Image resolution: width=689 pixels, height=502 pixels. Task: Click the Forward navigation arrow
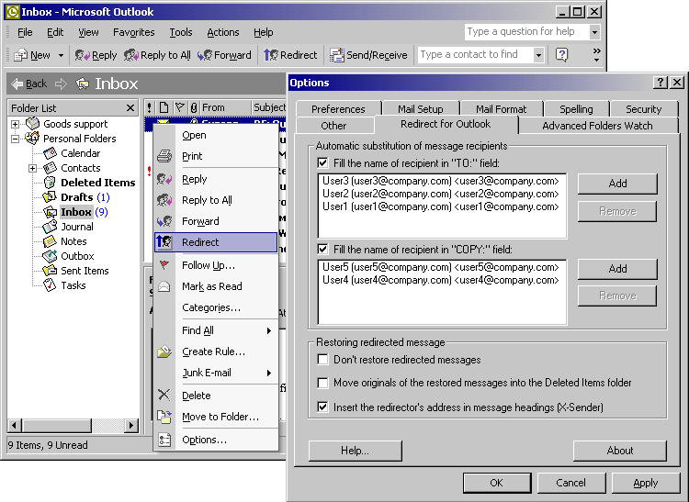pyautogui.click(x=61, y=84)
